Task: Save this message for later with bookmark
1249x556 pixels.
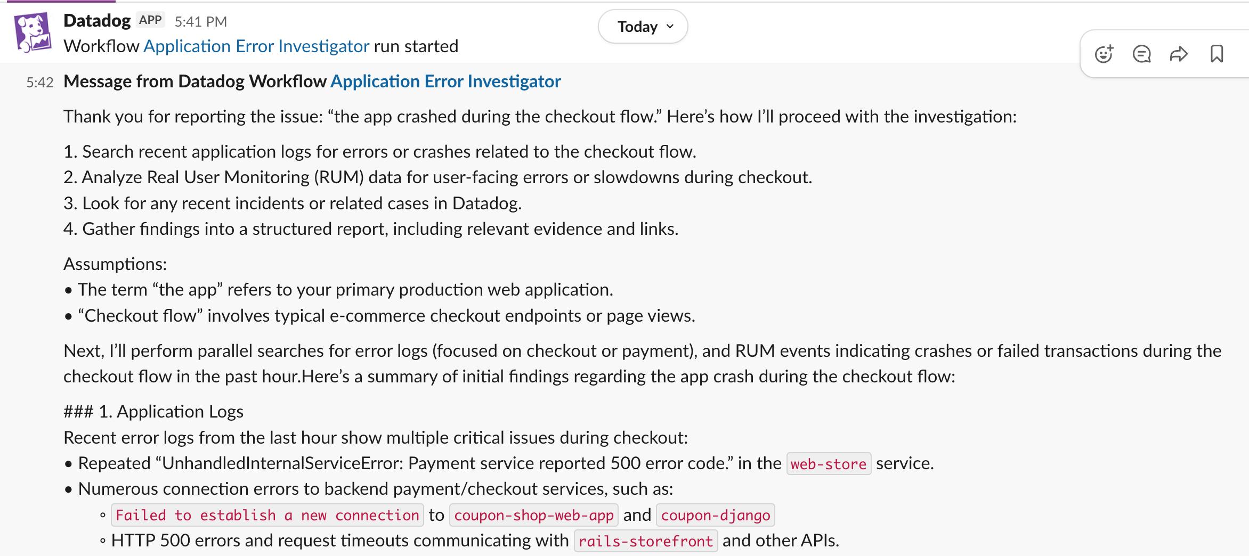Action: coord(1216,53)
